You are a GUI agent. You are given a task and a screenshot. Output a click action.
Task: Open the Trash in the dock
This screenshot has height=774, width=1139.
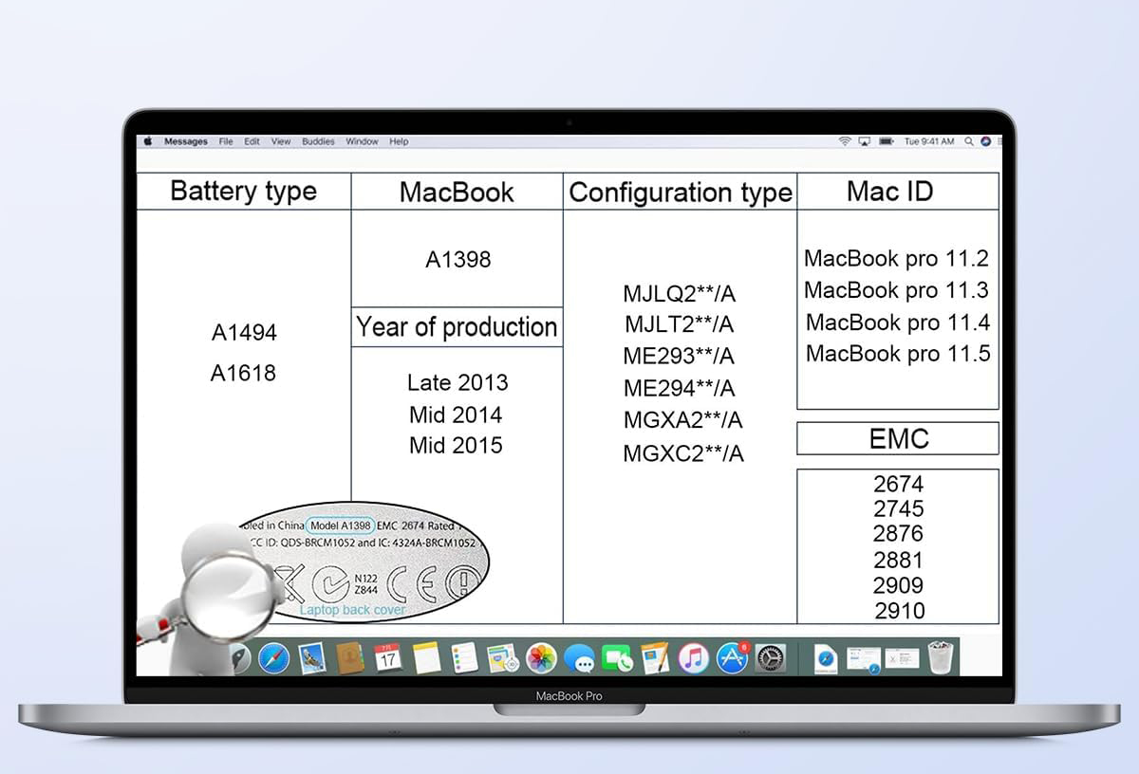point(940,657)
